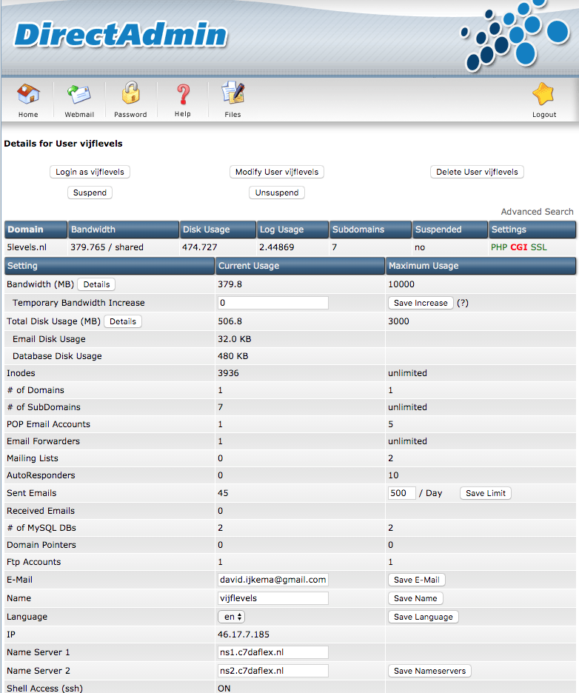Click the DirectAdmin logo

121,35
